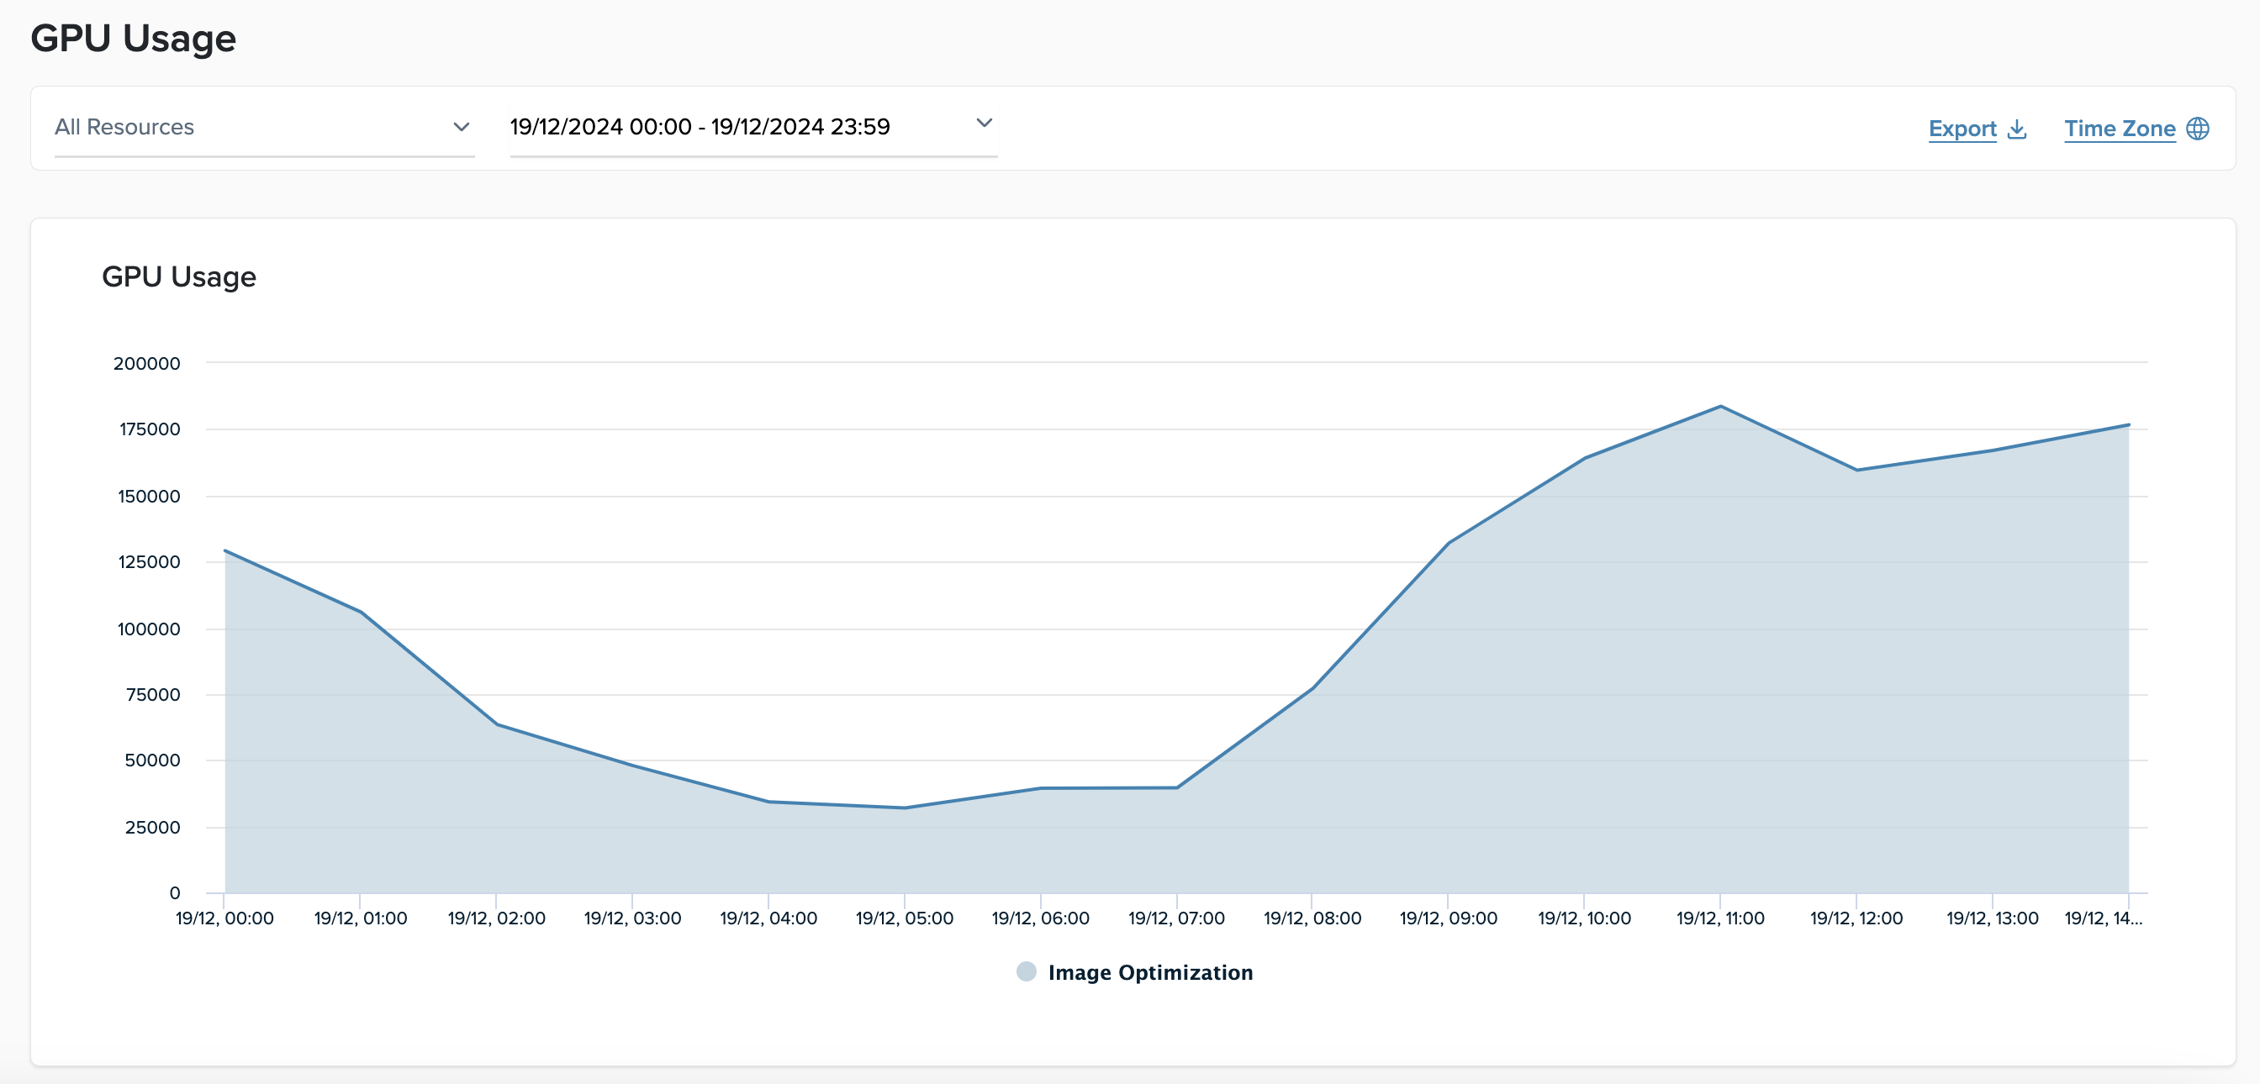Click the 19/12, 08:00 axis label
Screen dimensions: 2260x1084
[x=1312, y=918]
